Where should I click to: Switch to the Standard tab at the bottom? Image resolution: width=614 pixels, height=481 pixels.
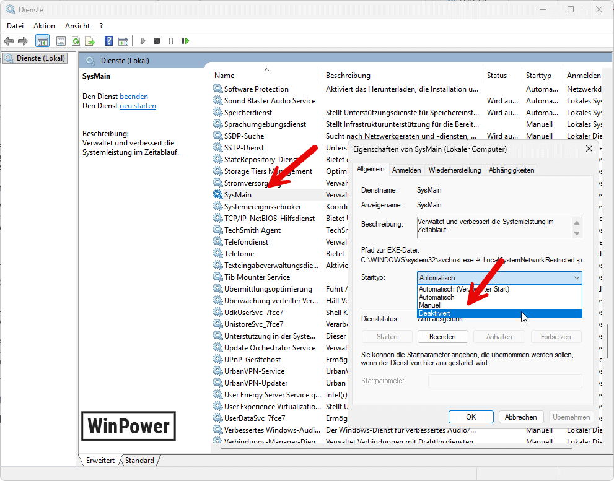[x=140, y=461]
